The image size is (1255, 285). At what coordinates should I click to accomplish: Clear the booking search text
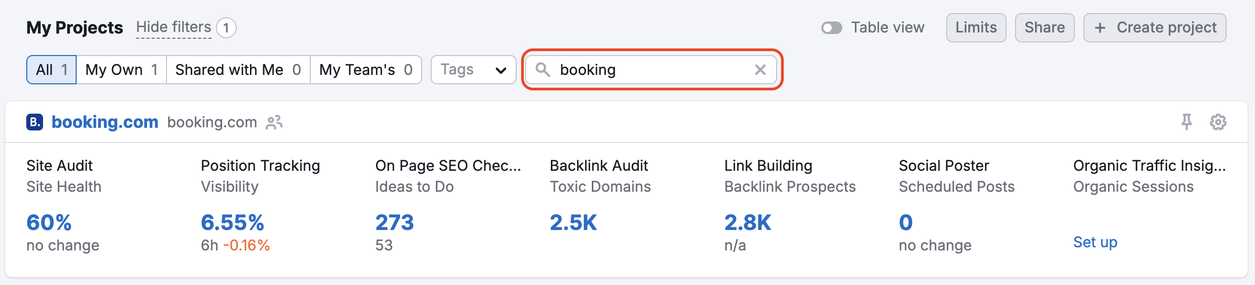pos(760,70)
